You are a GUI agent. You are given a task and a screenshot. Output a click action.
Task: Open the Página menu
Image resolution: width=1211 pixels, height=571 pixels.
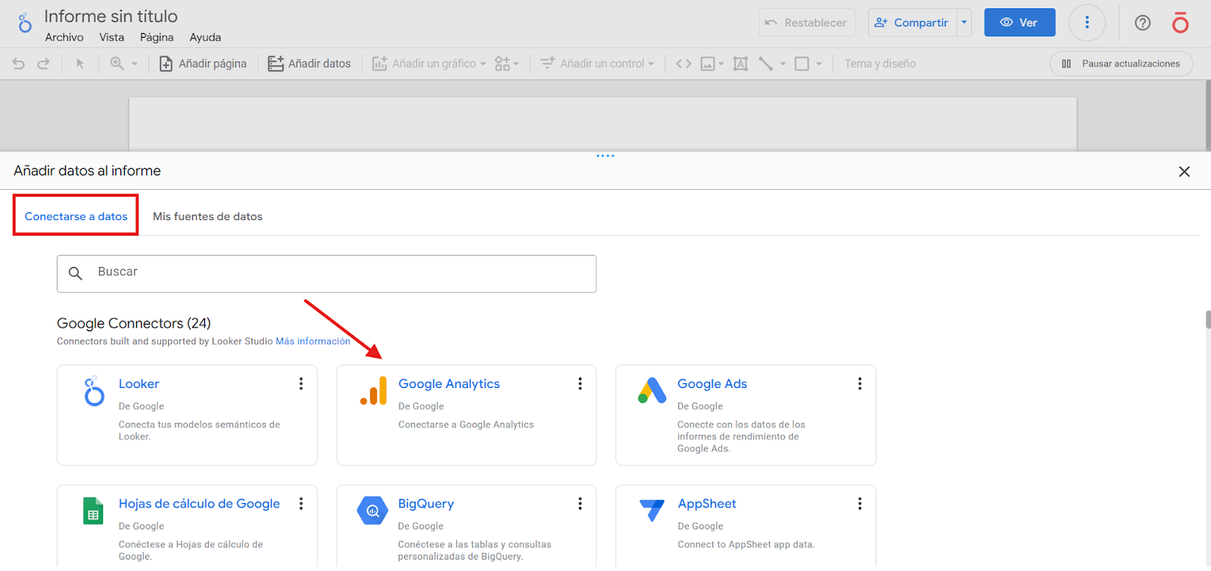pos(157,37)
